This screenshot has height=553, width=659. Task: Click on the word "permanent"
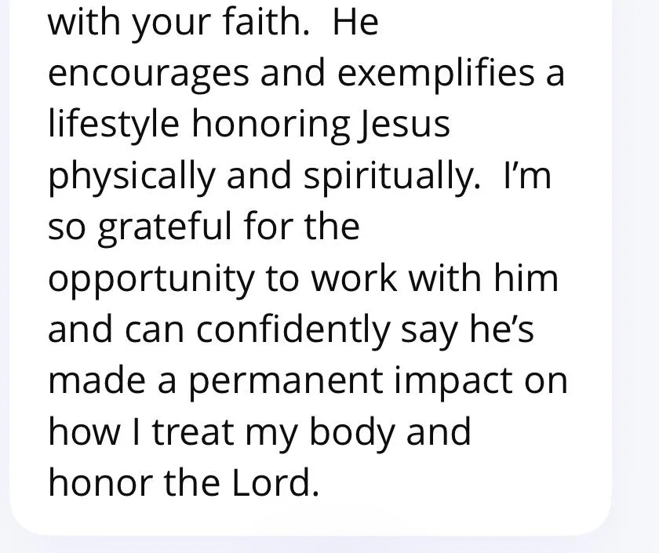pos(286,382)
